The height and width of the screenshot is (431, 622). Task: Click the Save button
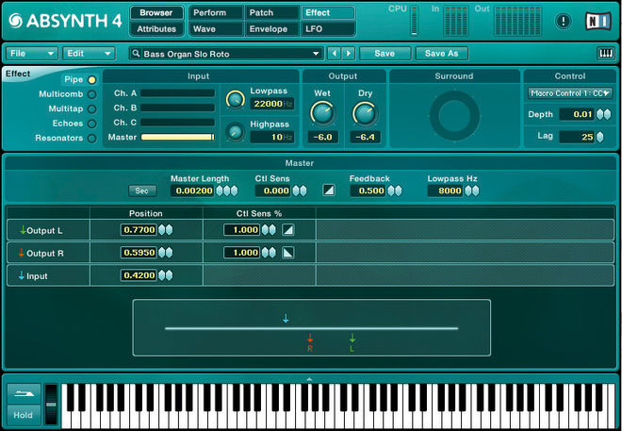point(385,53)
